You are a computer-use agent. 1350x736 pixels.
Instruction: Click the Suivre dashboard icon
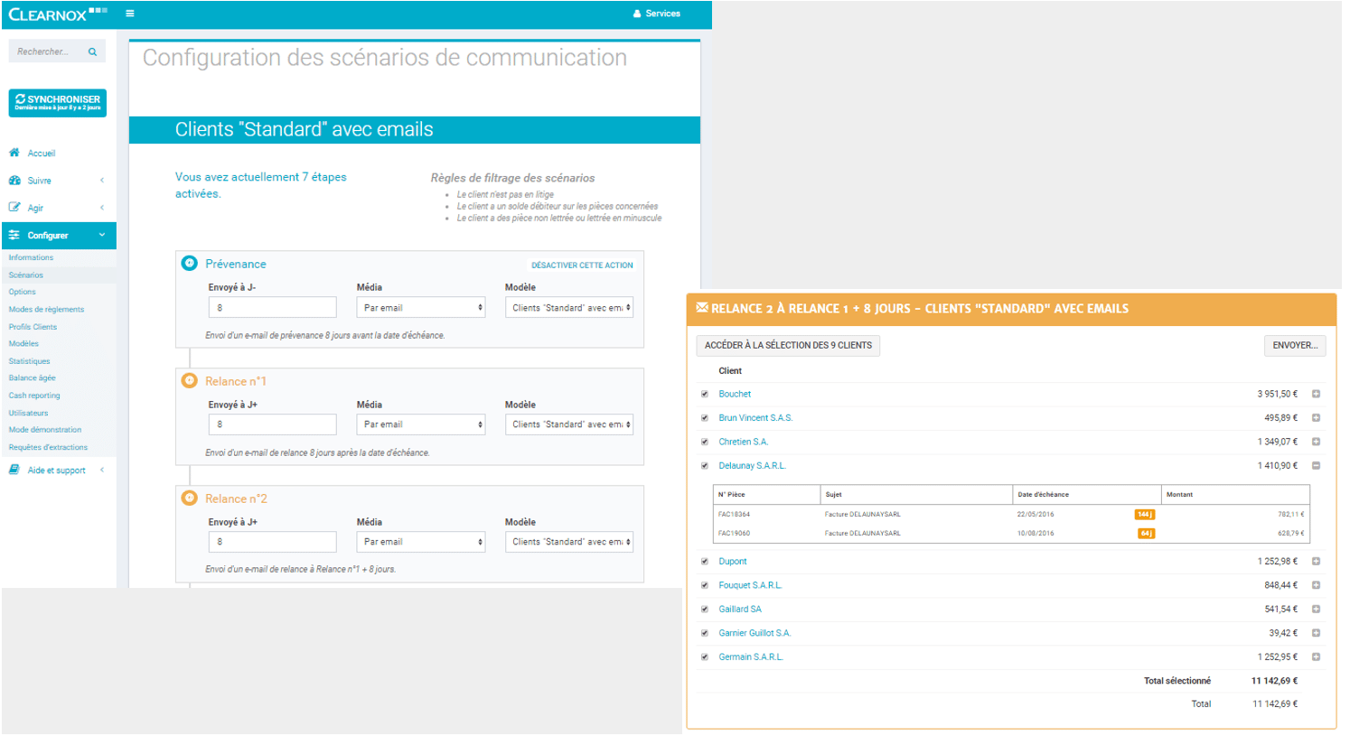14,181
